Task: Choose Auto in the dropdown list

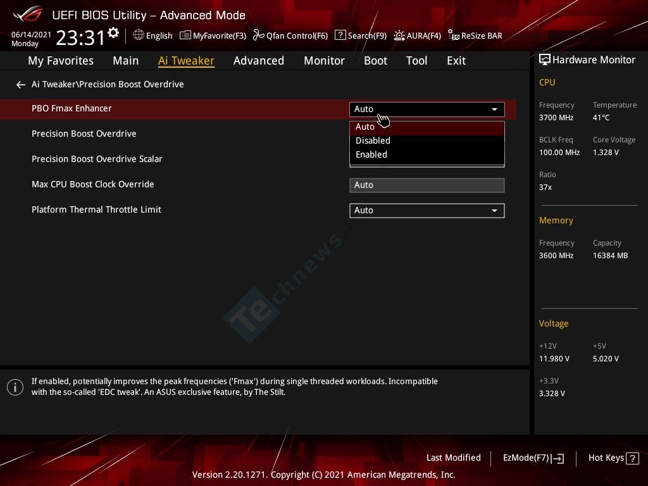Action: coord(427,127)
